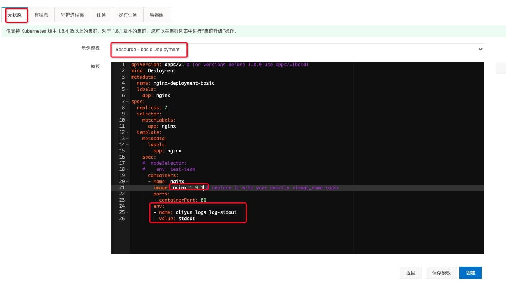Click the app: nginx label on line 6
This screenshot has height=284, width=506.
pos(156,95)
